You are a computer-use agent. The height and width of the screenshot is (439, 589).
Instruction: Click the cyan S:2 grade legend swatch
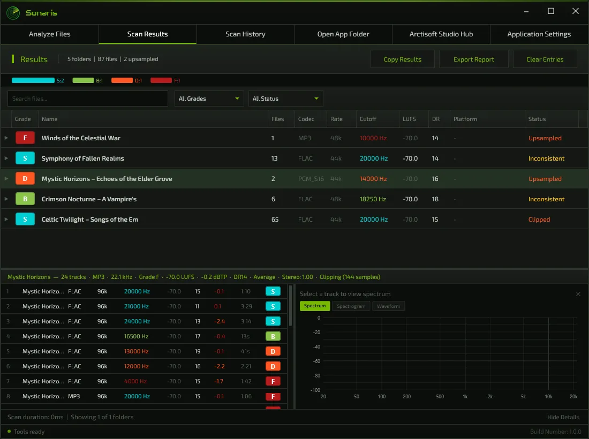33,80
